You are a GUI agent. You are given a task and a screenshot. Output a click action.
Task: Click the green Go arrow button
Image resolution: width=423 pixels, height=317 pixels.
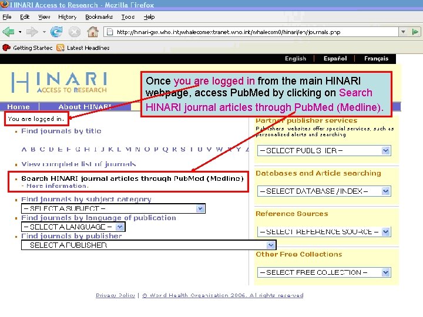point(415,32)
